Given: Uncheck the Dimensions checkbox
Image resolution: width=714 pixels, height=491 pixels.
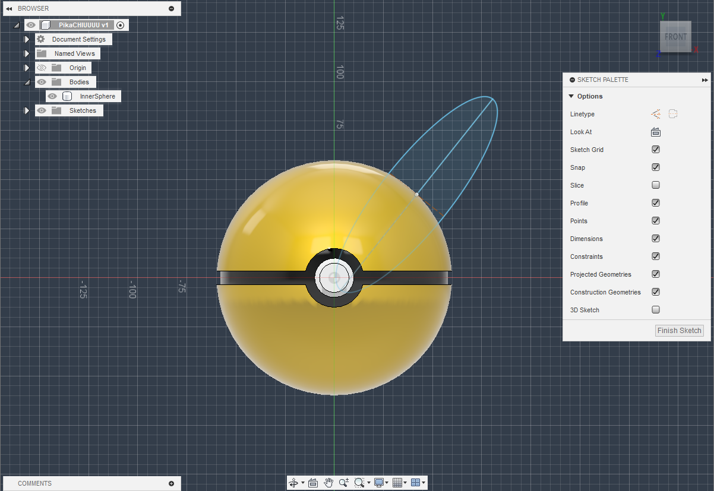Looking at the screenshot, I should pos(656,239).
